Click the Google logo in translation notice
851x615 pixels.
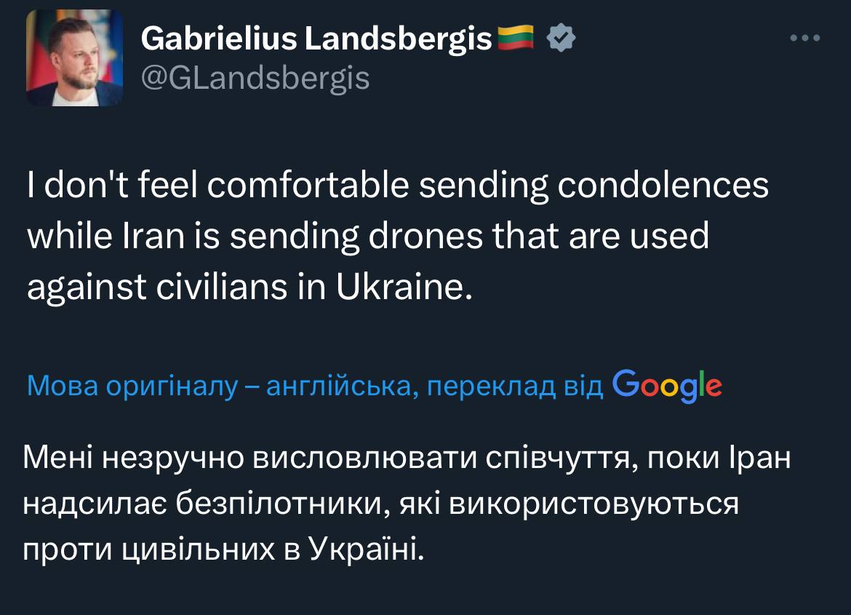pyautogui.click(x=668, y=386)
